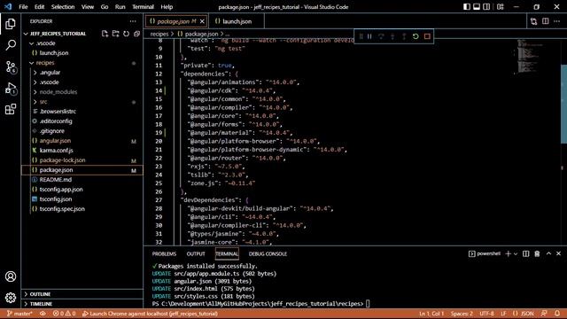Switch to the DEBUG CONSOLE tab
Viewport: 567px width, 319px height.
point(268,254)
